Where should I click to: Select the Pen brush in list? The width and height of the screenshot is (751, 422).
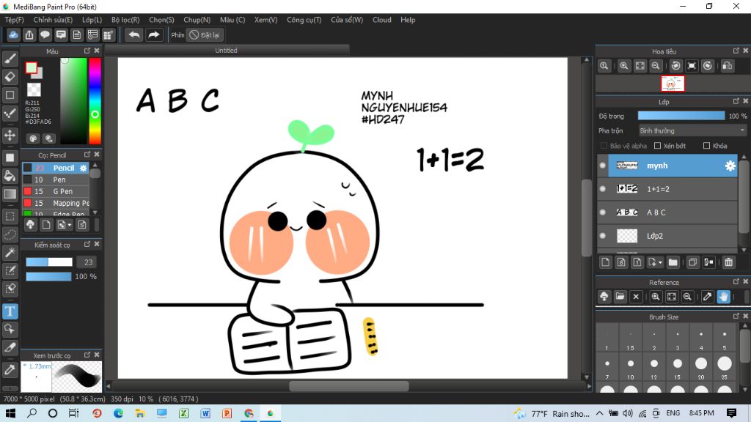click(x=56, y=180)
